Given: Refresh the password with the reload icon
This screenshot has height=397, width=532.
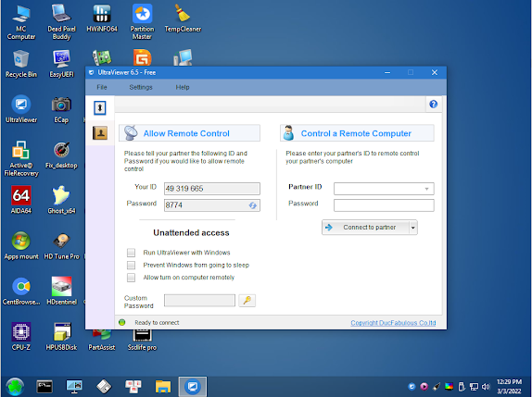Looking at the screenshot, I should pos(253,205).
